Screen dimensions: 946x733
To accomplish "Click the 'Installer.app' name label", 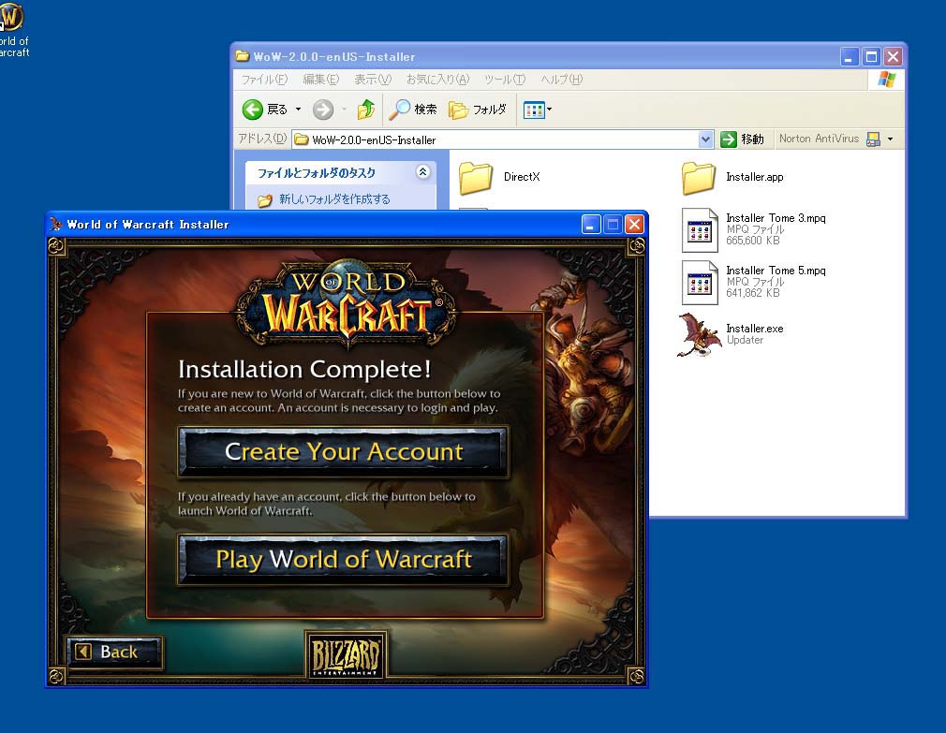I will [755, 177].
